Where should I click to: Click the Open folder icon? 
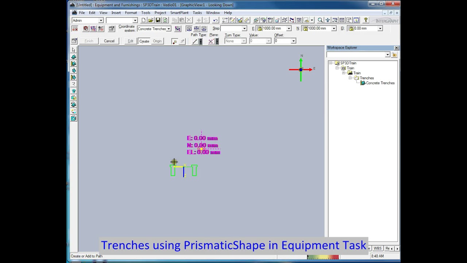point(151,20)
